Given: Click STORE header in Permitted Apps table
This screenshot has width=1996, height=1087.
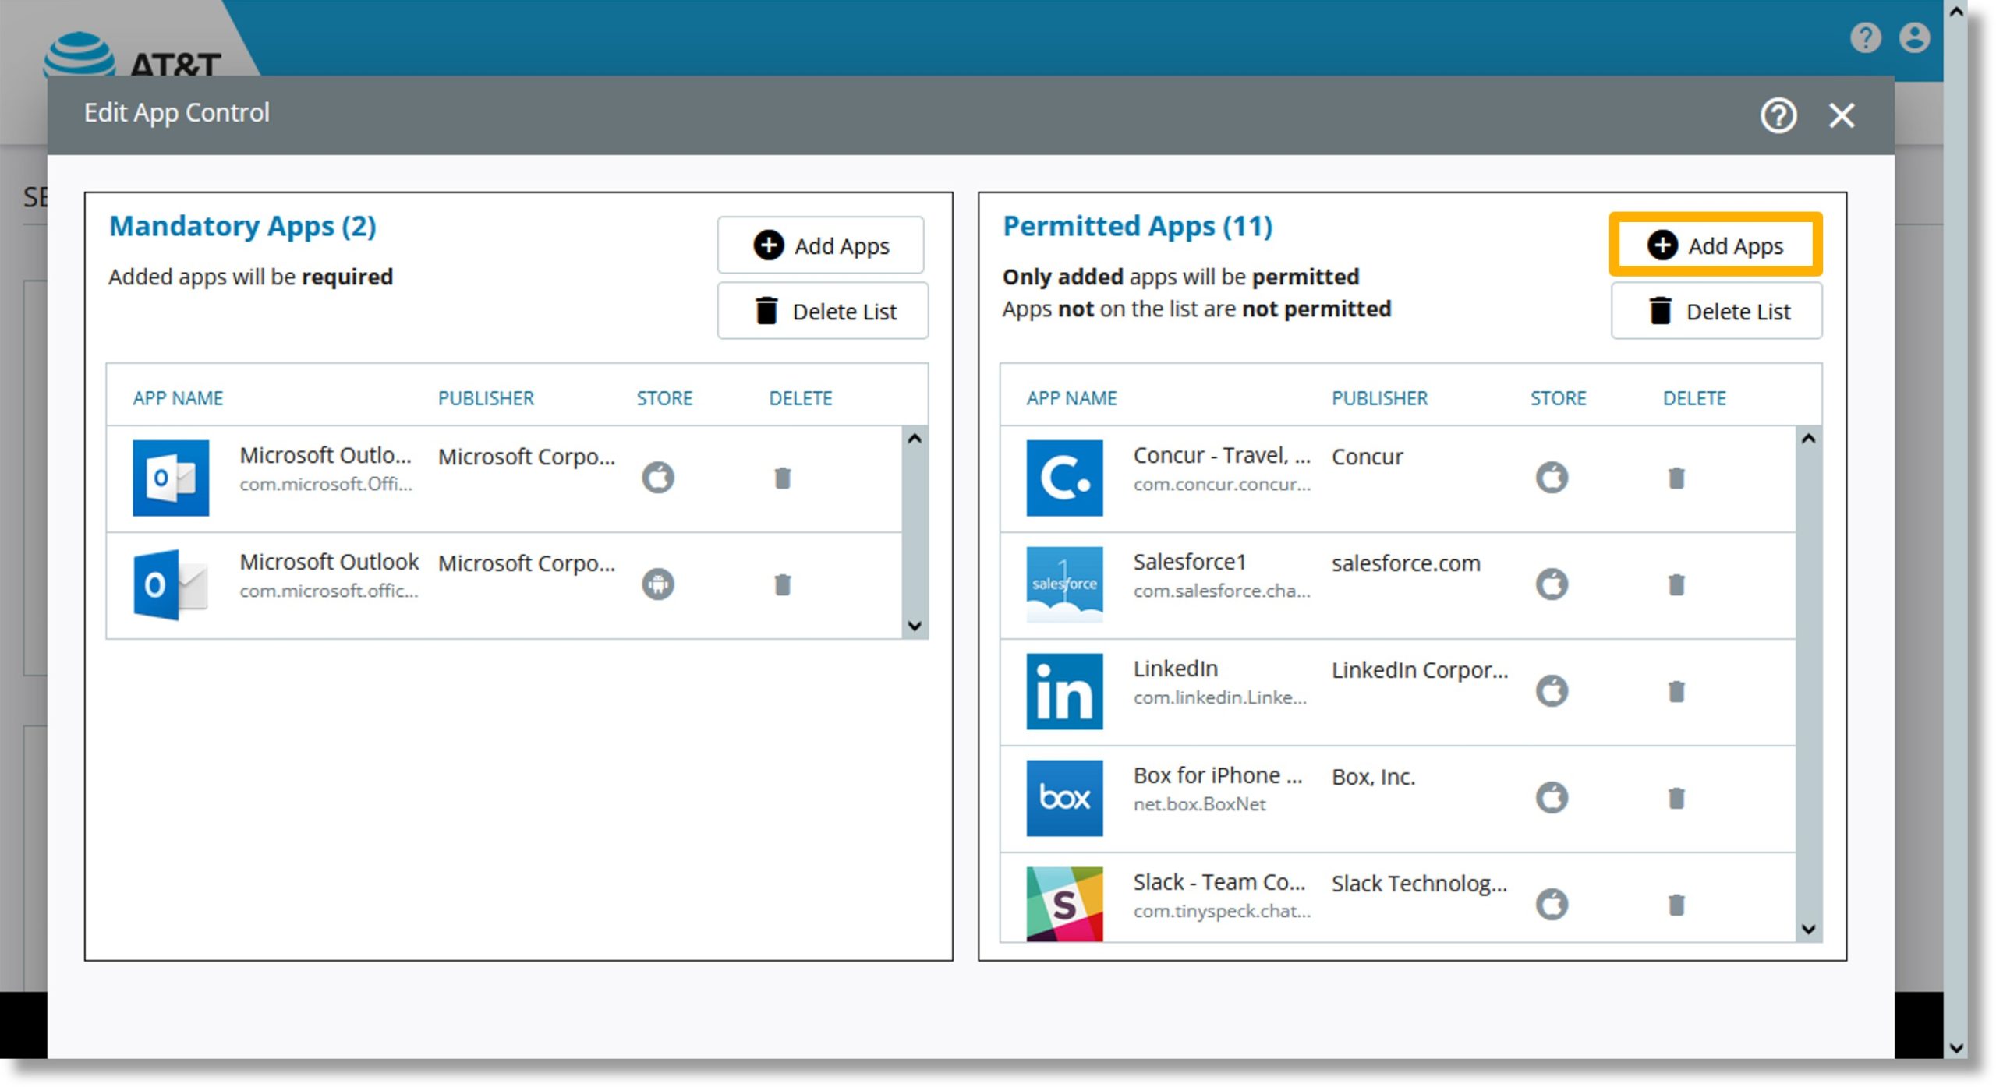Looking at the screenshot, I should point(1558,398).
